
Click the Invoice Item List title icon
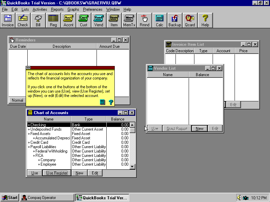[168, 44]
